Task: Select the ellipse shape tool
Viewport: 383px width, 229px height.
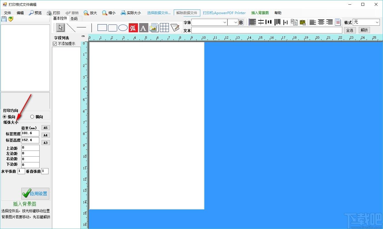Action: point(123,28)
